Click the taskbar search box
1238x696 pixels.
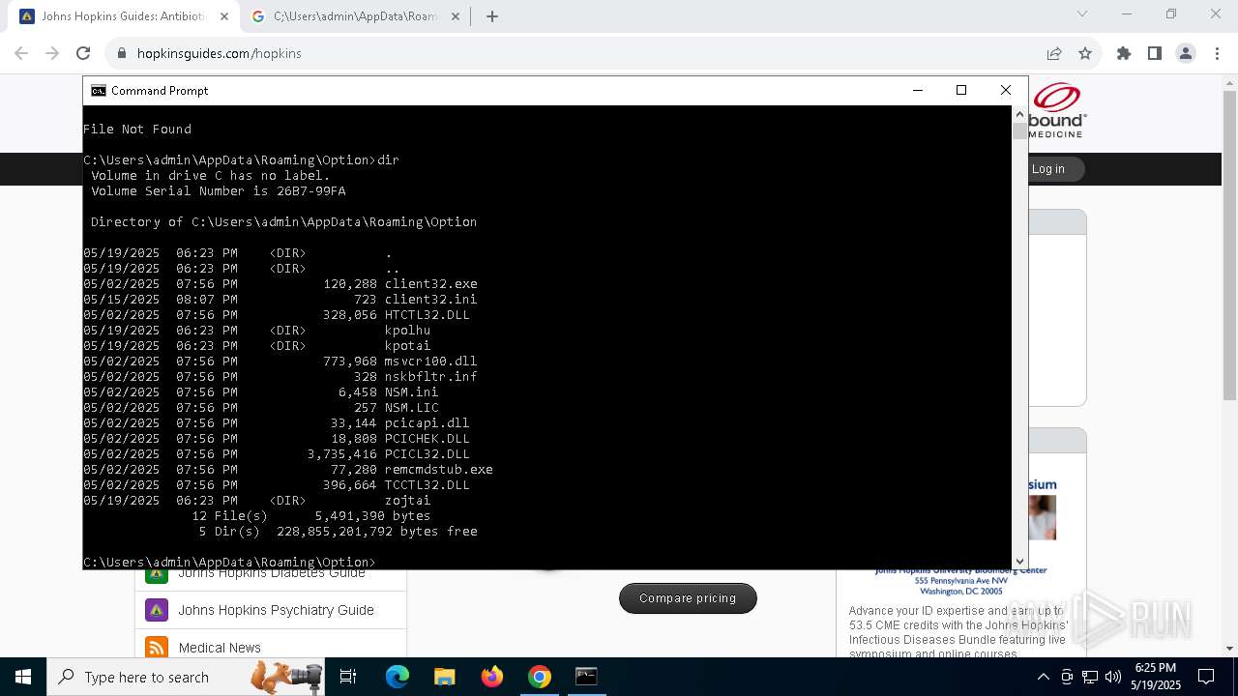[188, 677]
